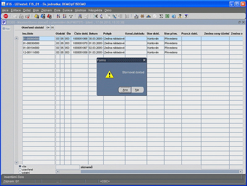Restore the inner MJPMSTST form window
This screenshot has width=247, height=186.
click(240, 22)
